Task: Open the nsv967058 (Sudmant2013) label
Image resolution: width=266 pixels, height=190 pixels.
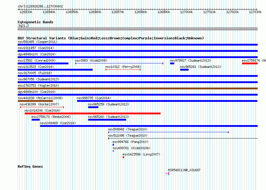Action: tap(39, 79)
